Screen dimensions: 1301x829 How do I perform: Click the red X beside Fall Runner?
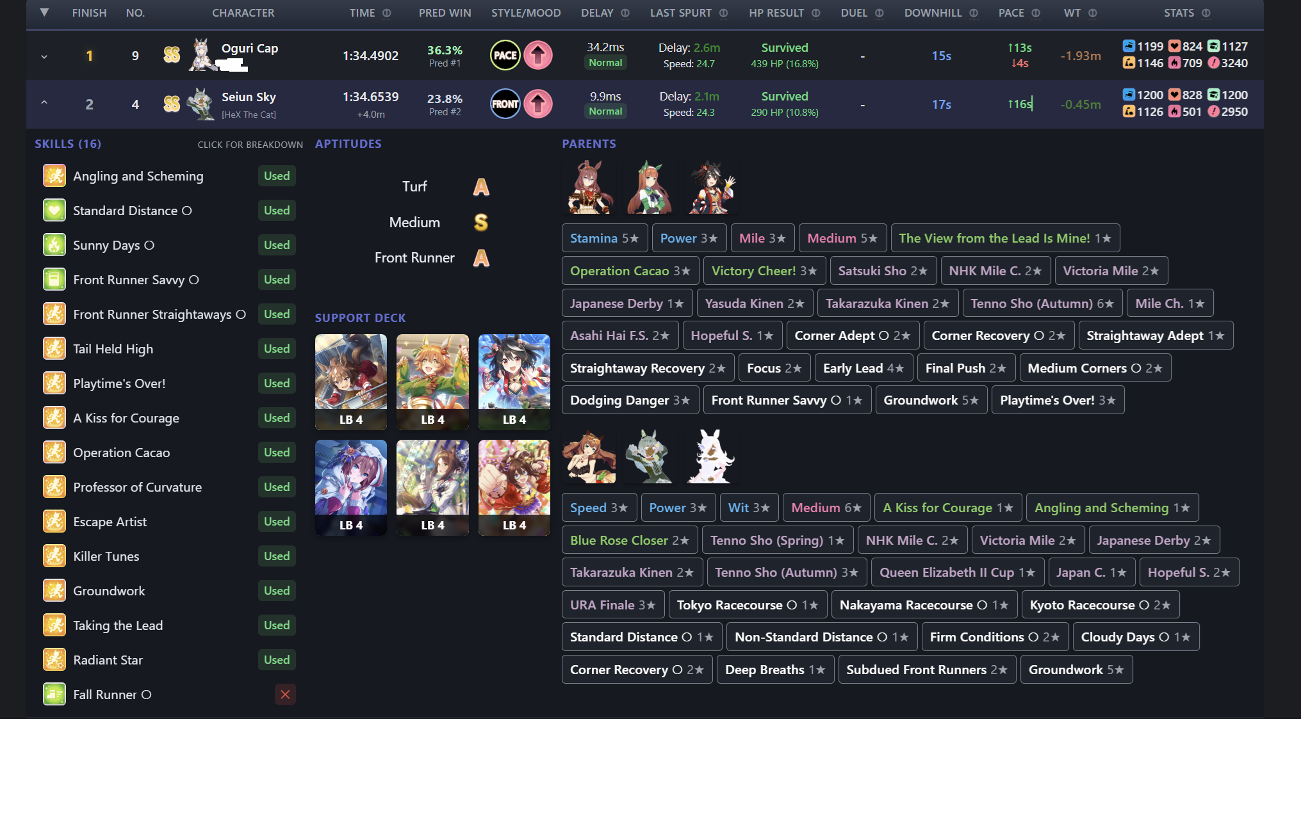point(285,694)
